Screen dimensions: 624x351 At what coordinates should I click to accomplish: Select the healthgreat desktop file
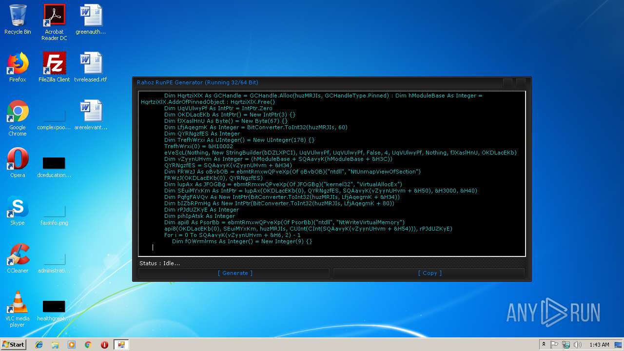[x=54, y=310]
